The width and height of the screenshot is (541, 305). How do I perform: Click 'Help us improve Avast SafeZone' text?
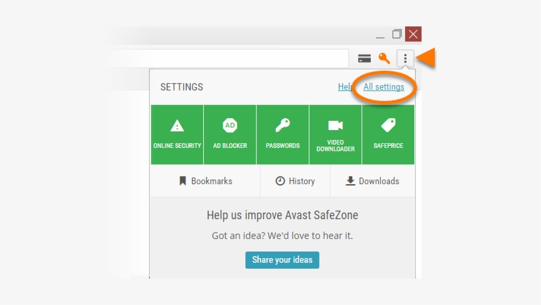click(282, 215)
